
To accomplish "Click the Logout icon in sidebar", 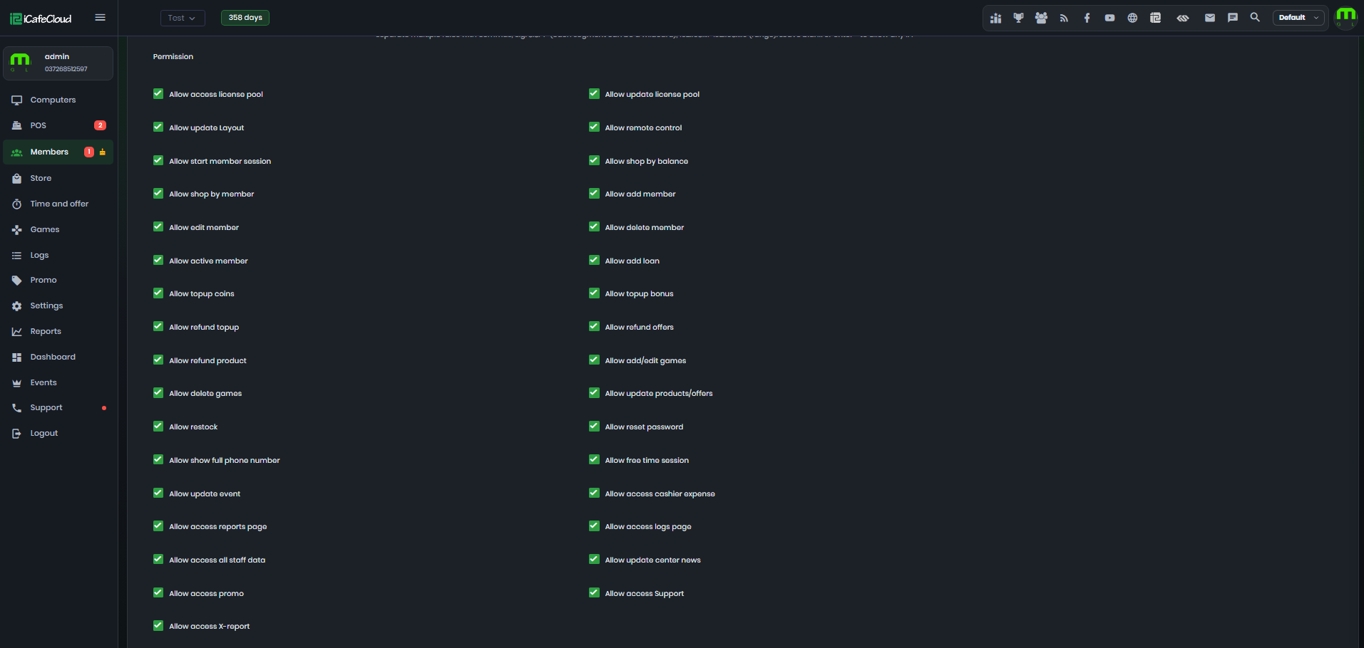I will (x=16, y=434).
